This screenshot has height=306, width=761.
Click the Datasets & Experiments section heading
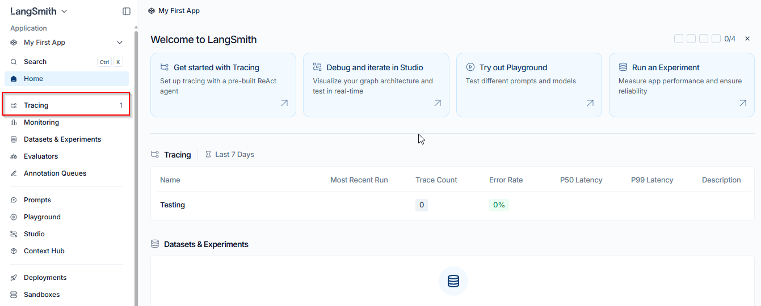coord(206,244)
